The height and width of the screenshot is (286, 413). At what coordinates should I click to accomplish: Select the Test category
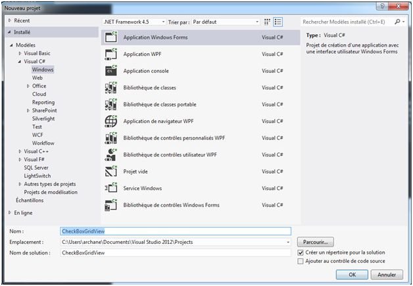pos(37,127)
